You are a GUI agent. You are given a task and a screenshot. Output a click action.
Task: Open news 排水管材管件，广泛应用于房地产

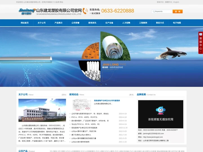90,121
